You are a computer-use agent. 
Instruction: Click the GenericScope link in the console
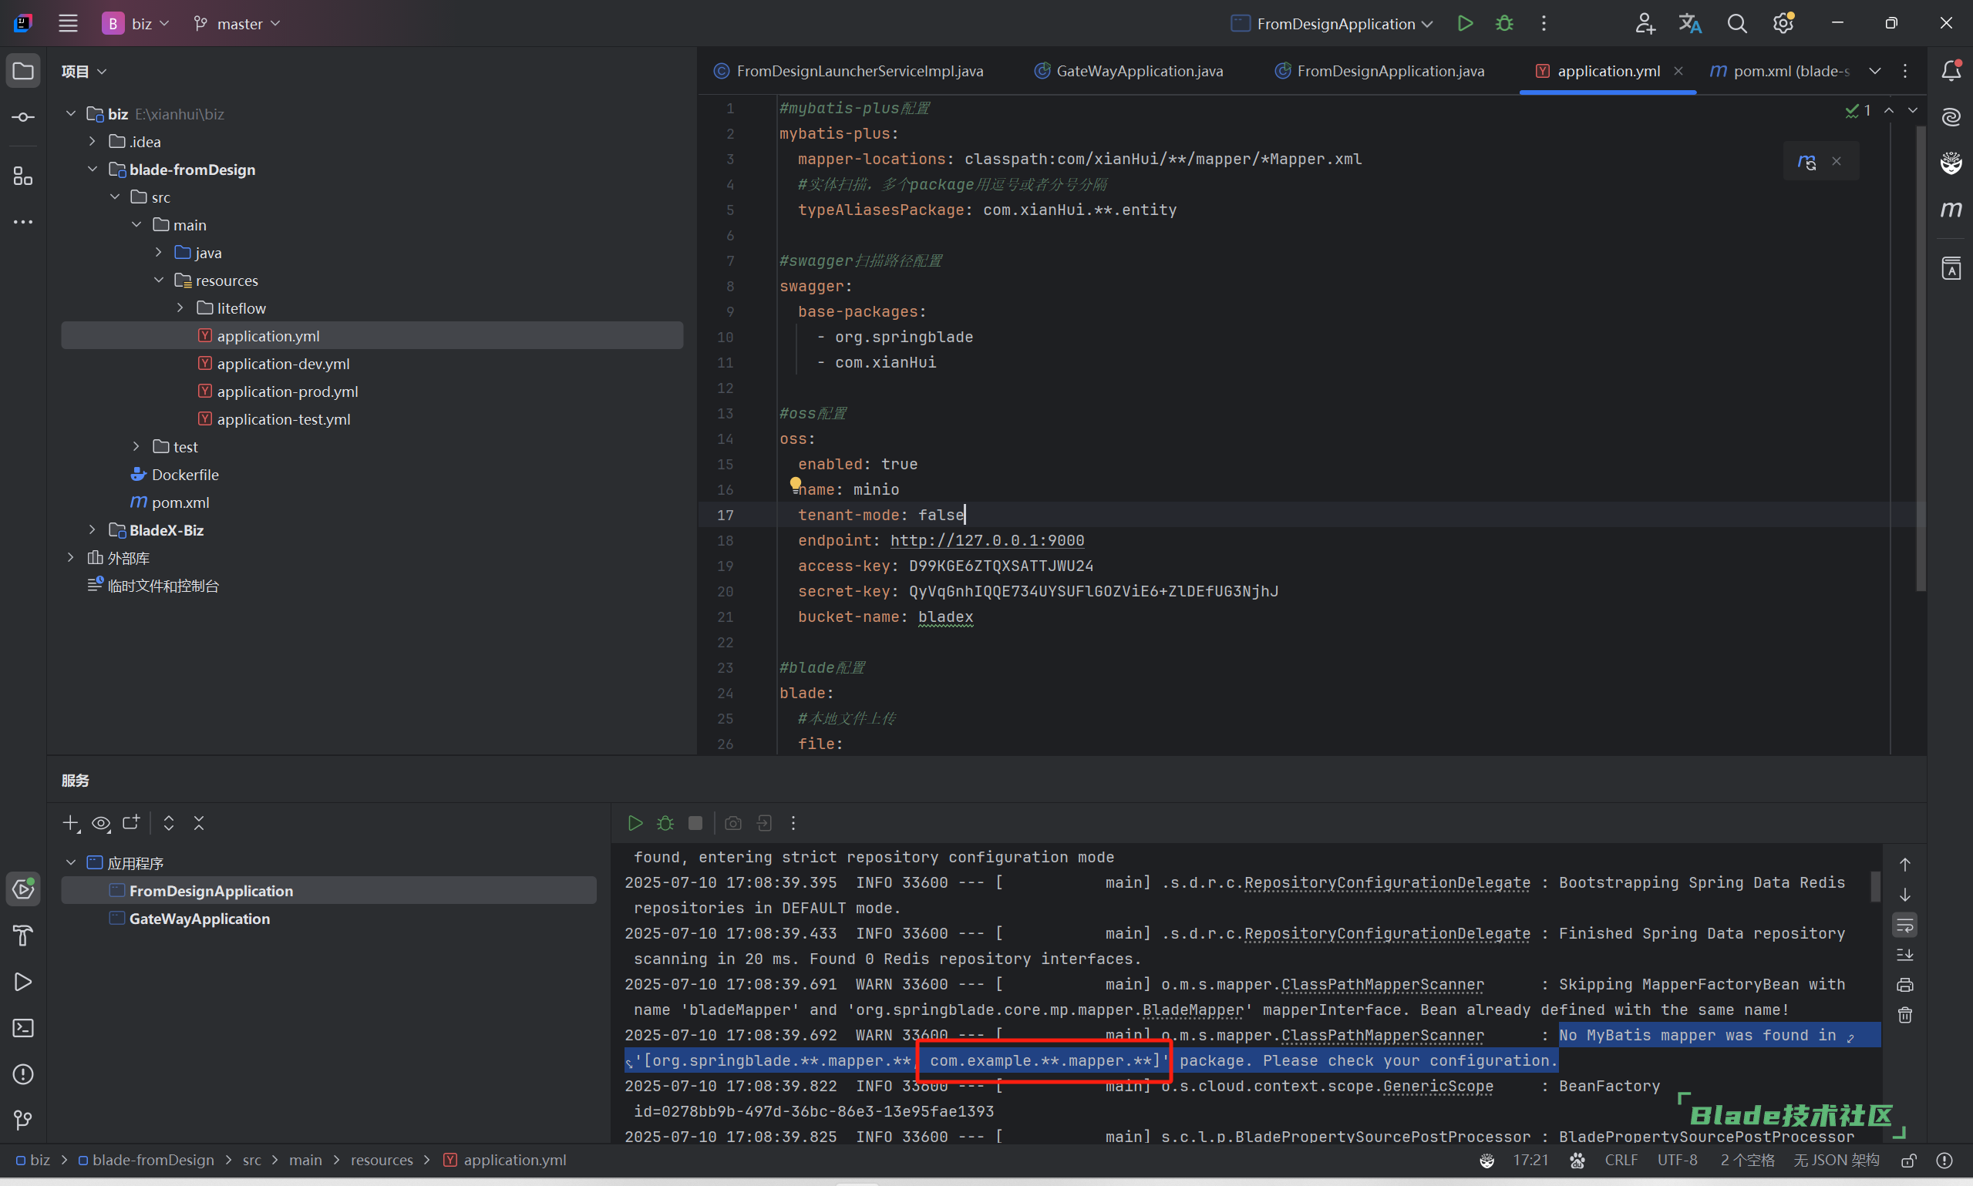[1437, 1086]
